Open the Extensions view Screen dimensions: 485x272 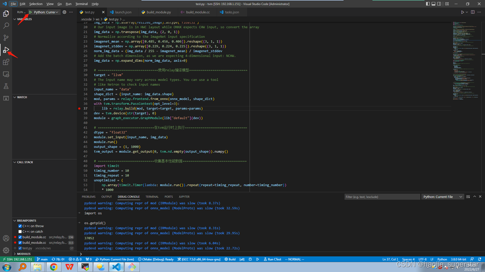click(x=6, y=62)
